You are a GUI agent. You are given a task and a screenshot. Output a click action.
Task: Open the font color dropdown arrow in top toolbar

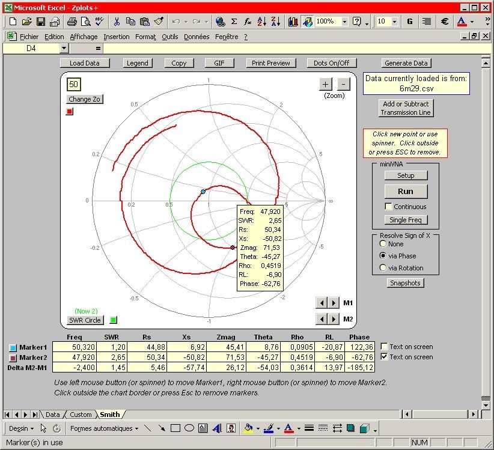(x=472, y=22)
